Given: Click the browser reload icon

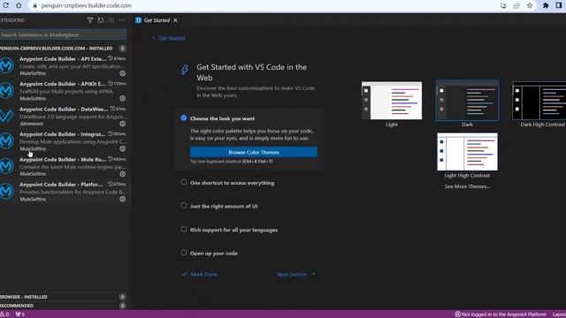Looking at the screenshot, I should (6, 5).
